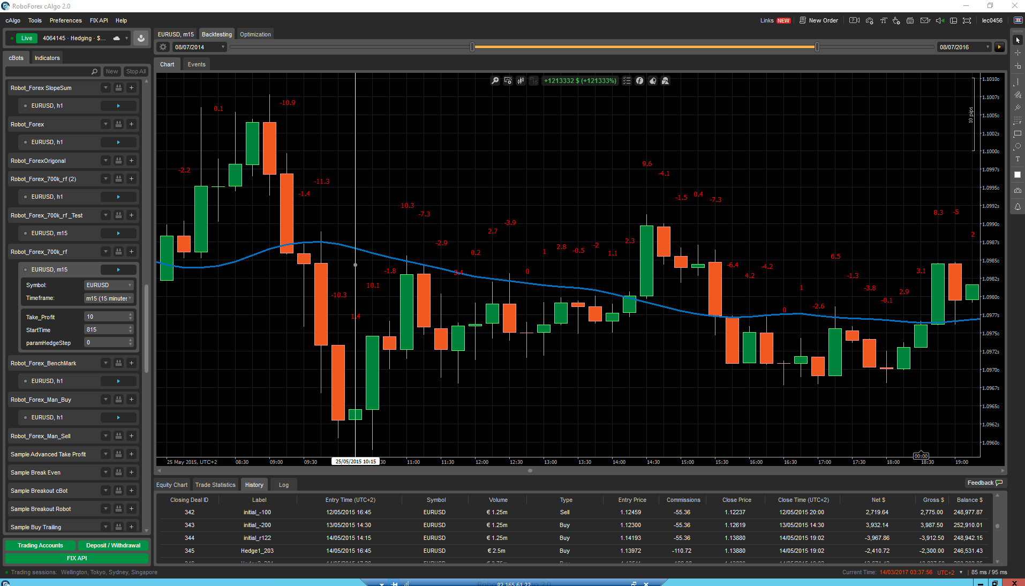Click the Deposit / Withdrawal button
The width and height of the screenshot is (1025, 586).
point(113,545)
